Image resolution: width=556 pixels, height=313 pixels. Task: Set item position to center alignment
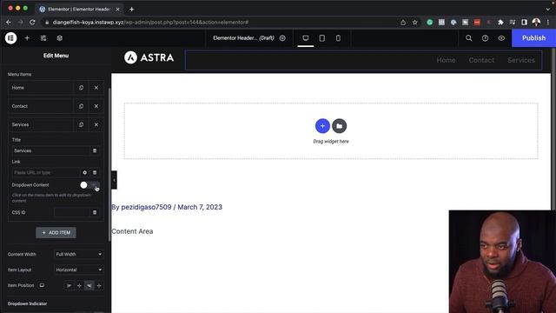pos(79,285)
